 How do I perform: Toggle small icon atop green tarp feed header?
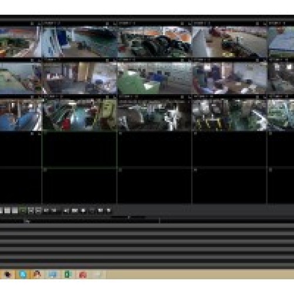(182, 60)
